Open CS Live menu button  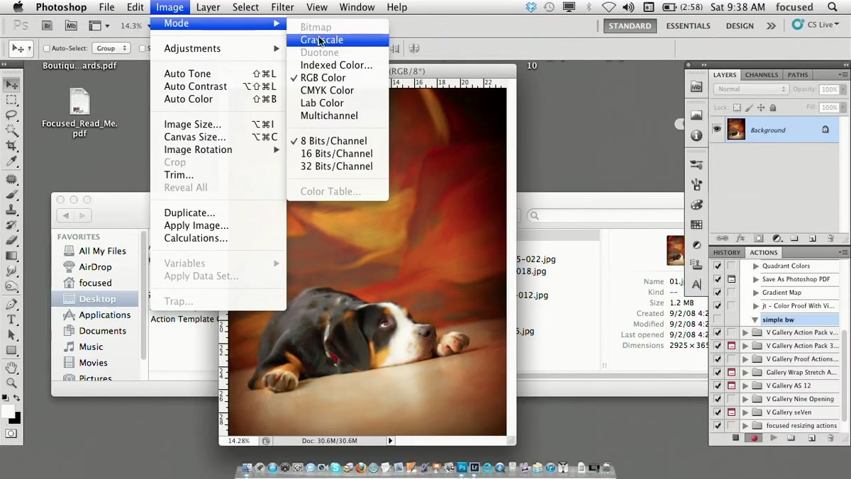point(816,25)
